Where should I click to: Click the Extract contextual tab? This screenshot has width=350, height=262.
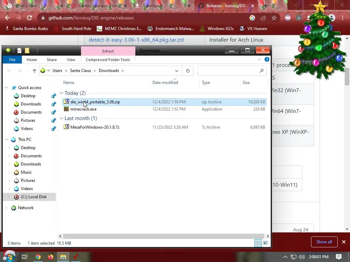pyautogui.click(x=108, y=51)
